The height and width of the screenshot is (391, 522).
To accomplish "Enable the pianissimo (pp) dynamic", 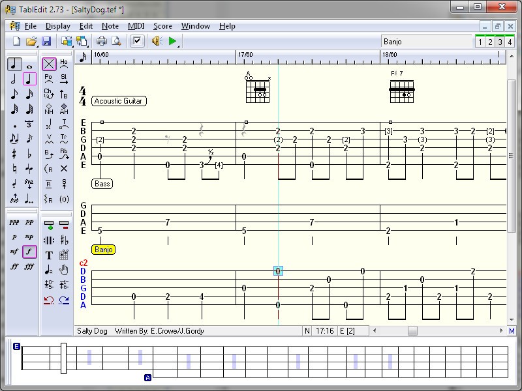I will coord(29,222).
